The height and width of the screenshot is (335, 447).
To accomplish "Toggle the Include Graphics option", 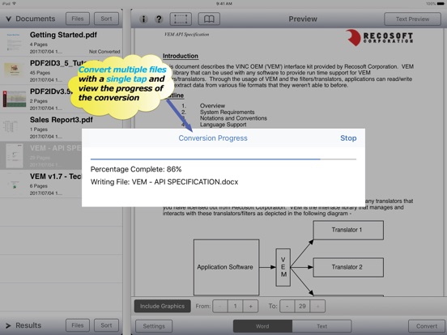I will coord(162,306).
